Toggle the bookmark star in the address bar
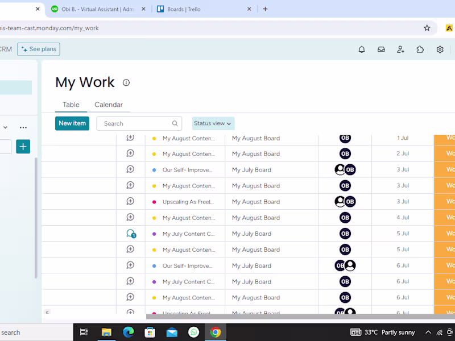The width and height of the screenshot is (455, 341). click(x=427, y=27)
